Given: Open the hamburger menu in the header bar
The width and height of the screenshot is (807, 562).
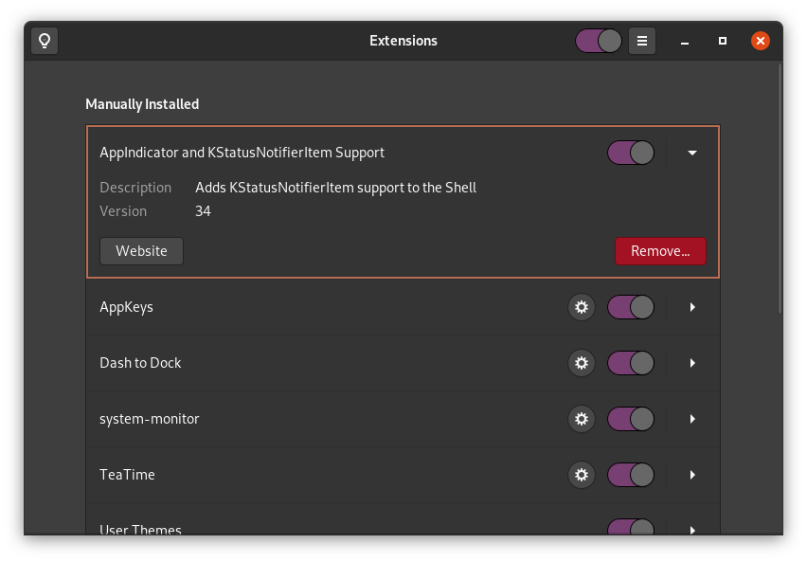Looking at the screenshot, I should (x=642, y=41).
